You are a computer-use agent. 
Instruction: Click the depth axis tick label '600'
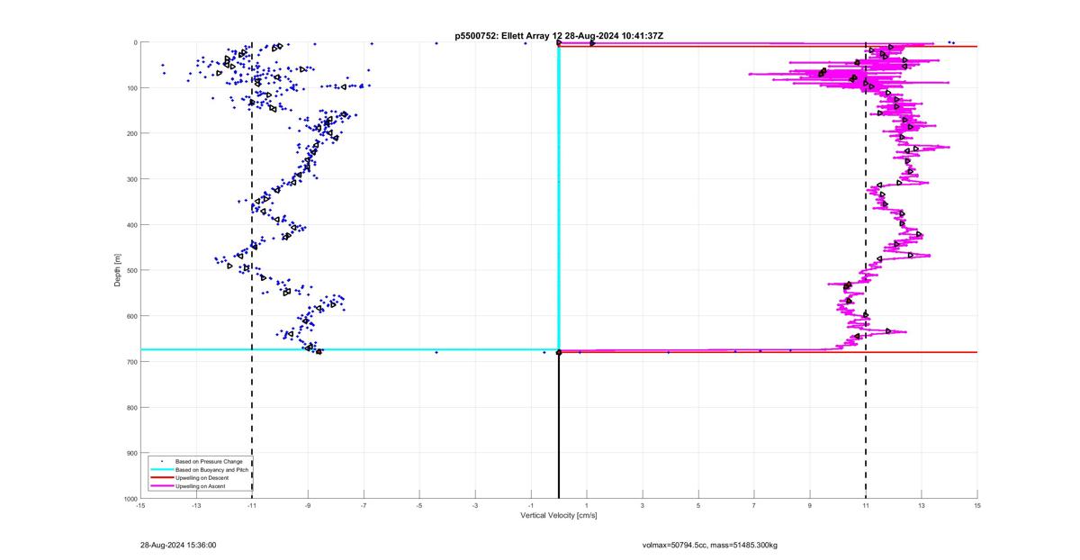(x=131, y=316)
